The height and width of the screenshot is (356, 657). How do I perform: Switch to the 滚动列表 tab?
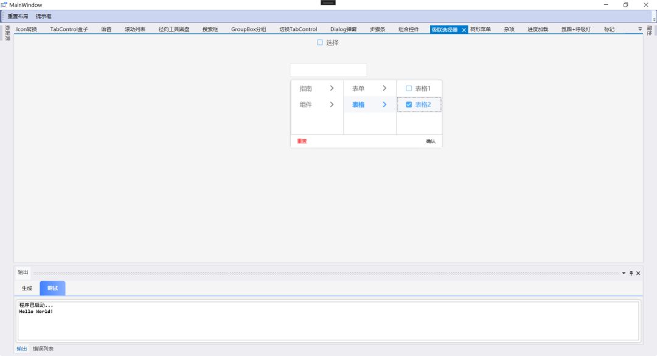[x=135, y=29]
